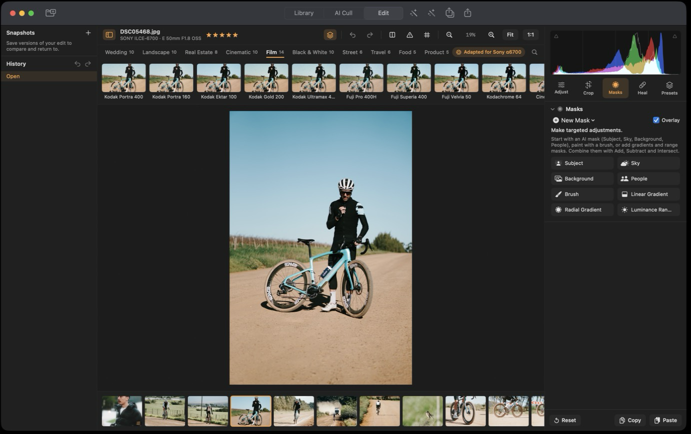The width and height of the screenshot is (691, 434).
Task: Click the undo arrow in History panel
Action: [x=77, y=64]
